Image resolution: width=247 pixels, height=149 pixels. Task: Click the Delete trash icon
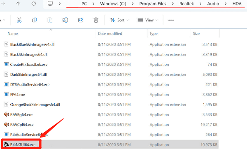[x=96, y=20]
